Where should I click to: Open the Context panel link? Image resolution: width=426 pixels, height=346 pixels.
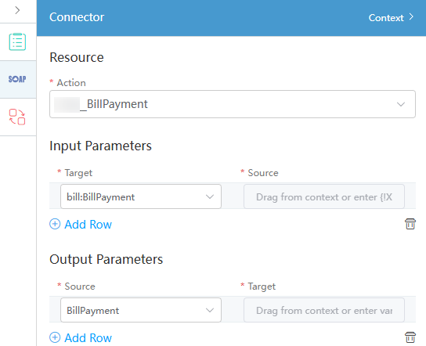(386, 18)
